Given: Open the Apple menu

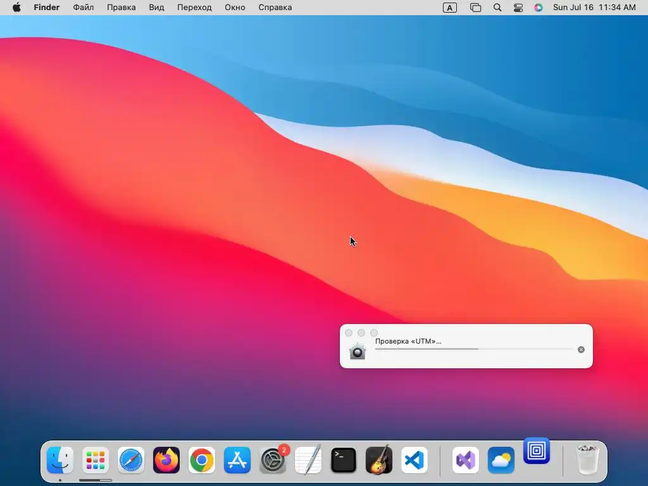Looking at the screenshot, I should coord(16,8).
